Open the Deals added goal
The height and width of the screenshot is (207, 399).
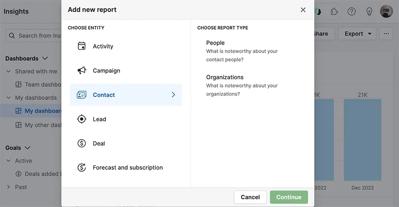pyautogui.click(x=38, y=174)
